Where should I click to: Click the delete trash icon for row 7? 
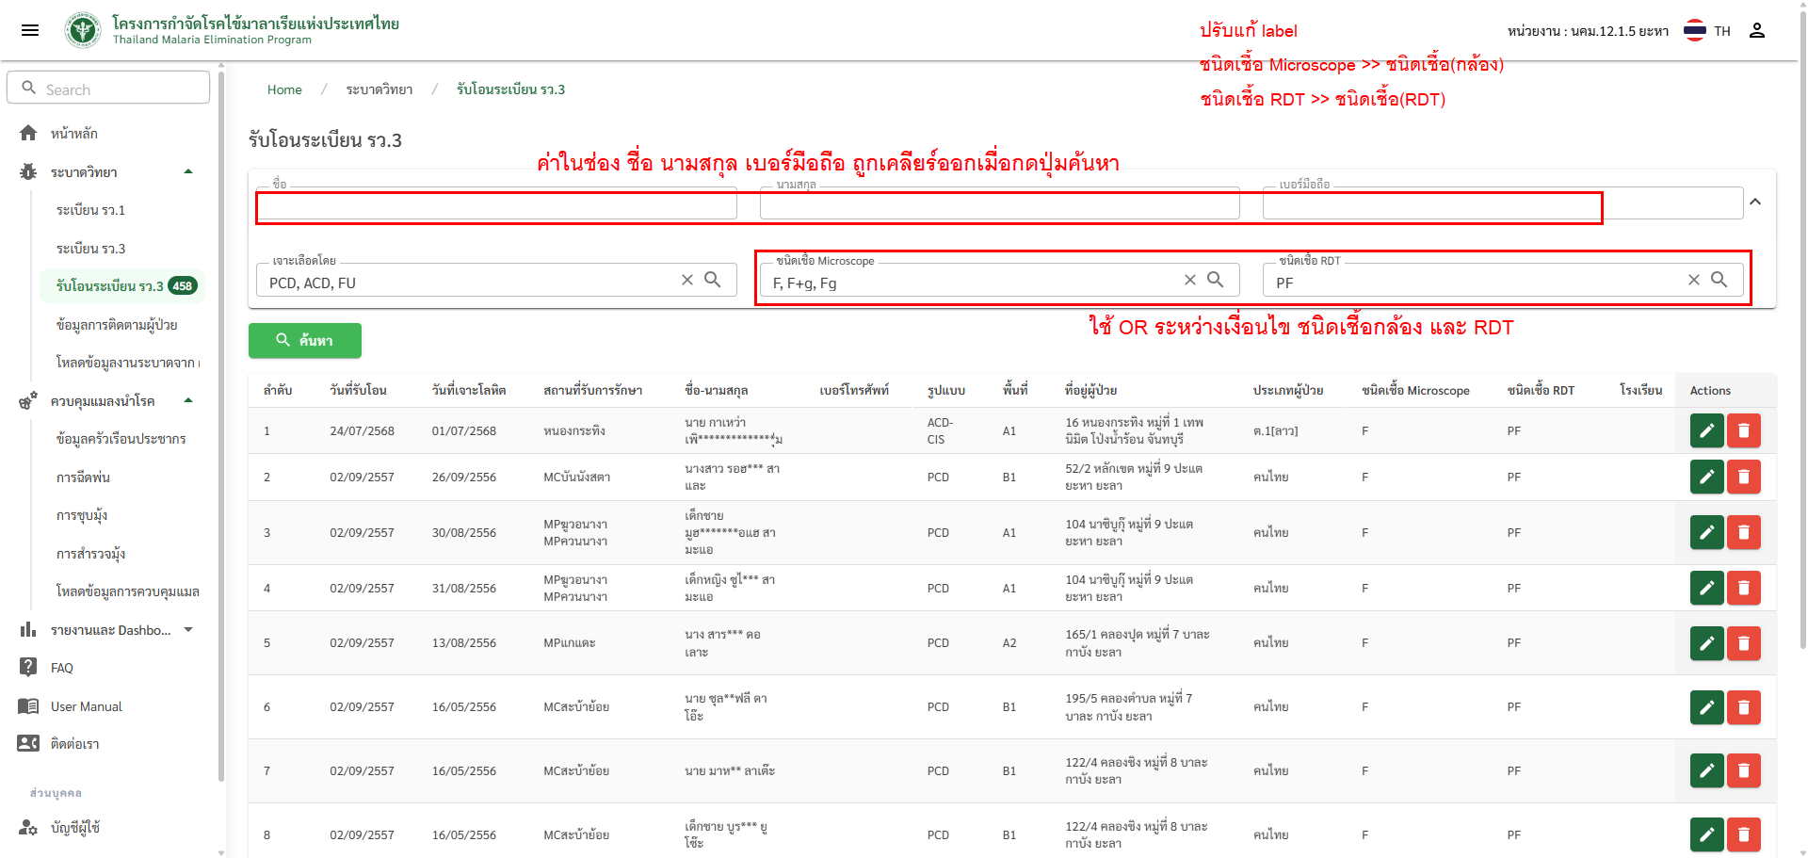tap(1743, 771)
